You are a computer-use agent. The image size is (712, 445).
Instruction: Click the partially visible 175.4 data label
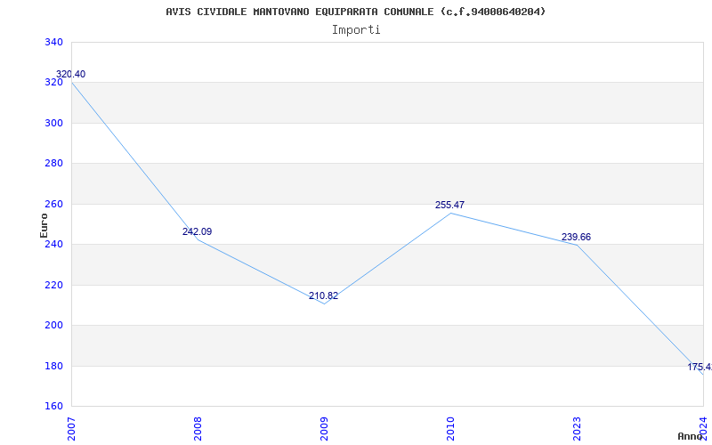pyautogui.click(x=700, y=367)
